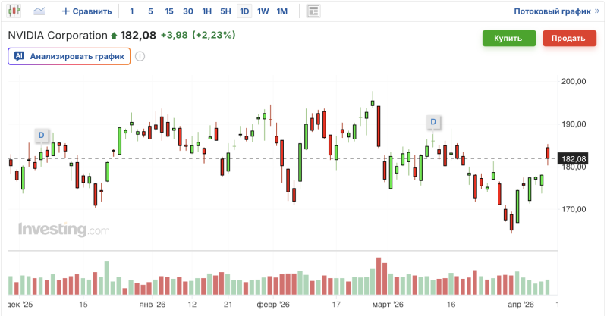The width and height of the screenshot is (607, 316).
Task: Open the news panel icon in toolbar
Action: 313,11
